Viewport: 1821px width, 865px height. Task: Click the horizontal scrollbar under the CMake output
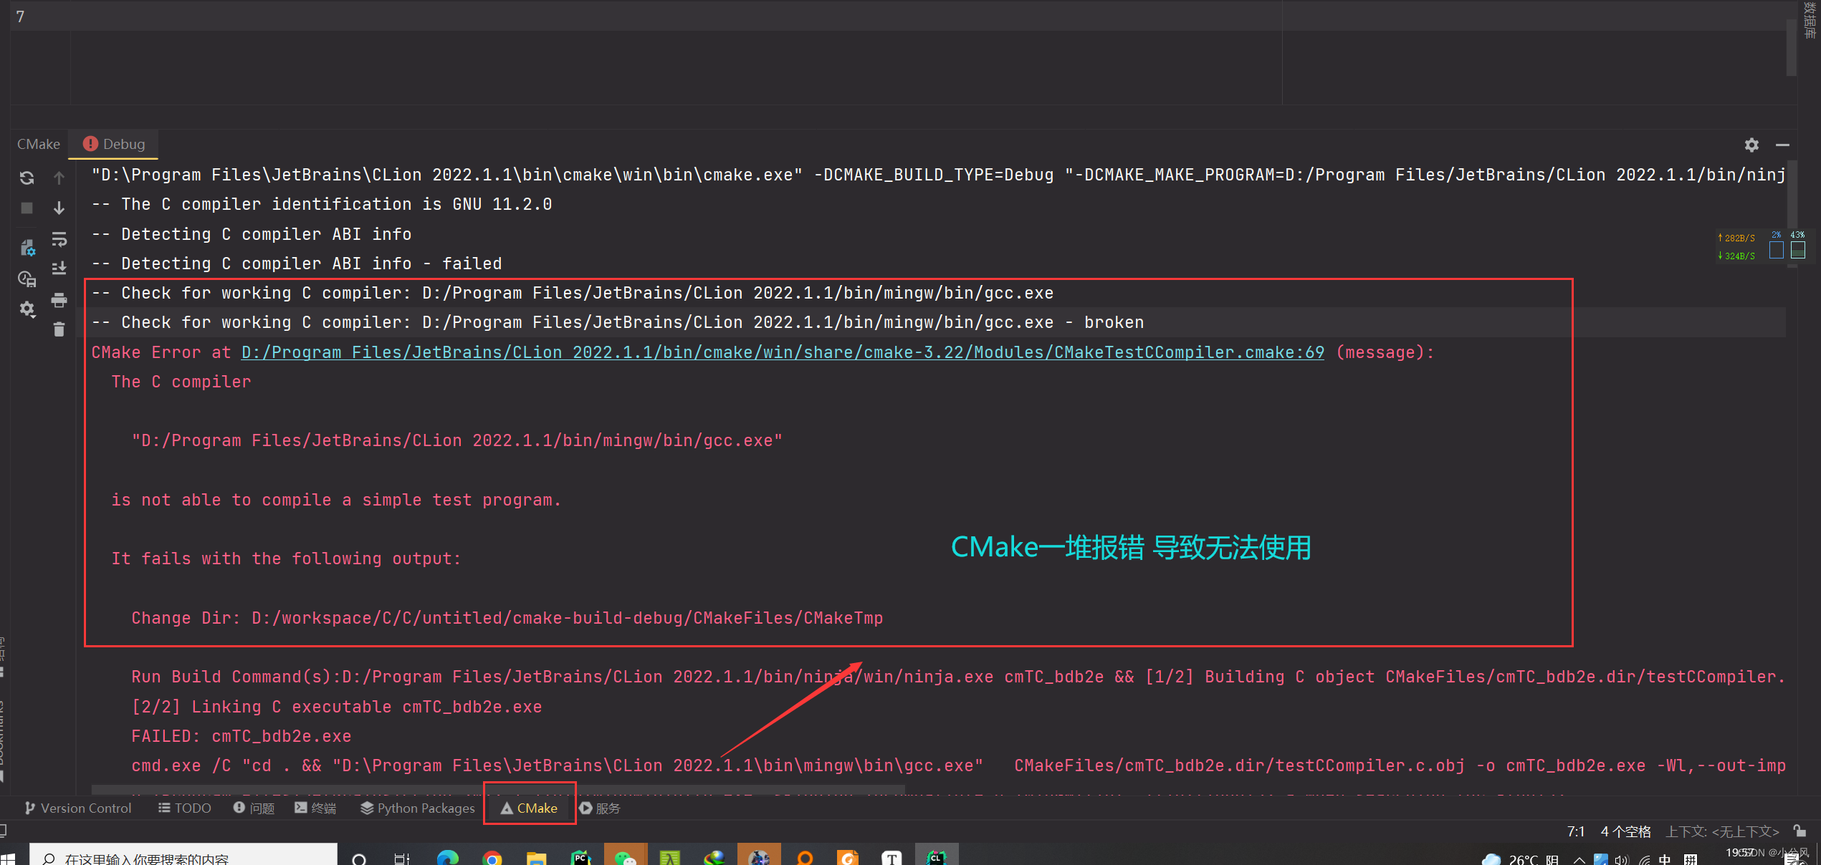(x=498, y=791)
